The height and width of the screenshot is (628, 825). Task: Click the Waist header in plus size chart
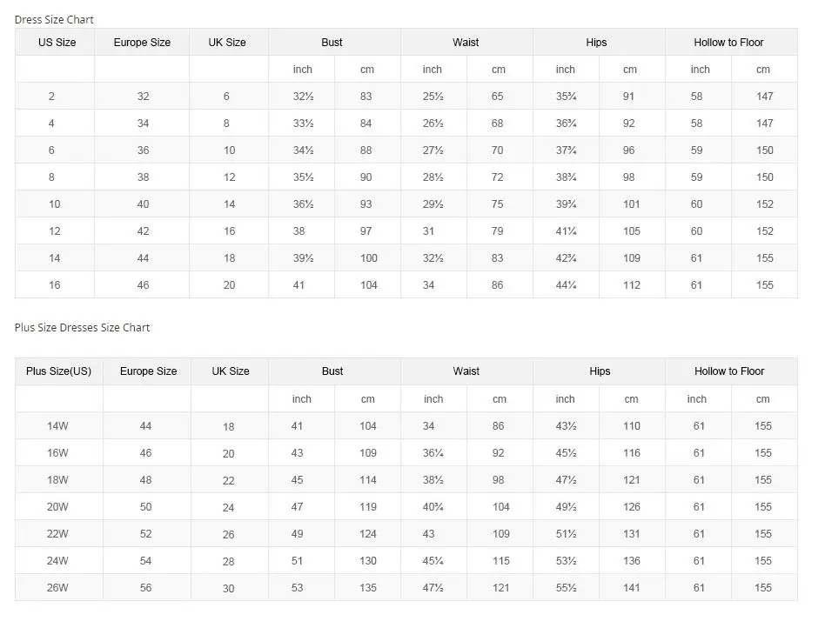point(466,371)
